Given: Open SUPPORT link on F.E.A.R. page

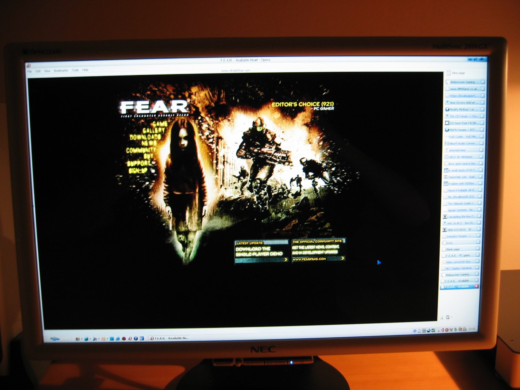Looking at the screenshot, I should click(139, 163).
